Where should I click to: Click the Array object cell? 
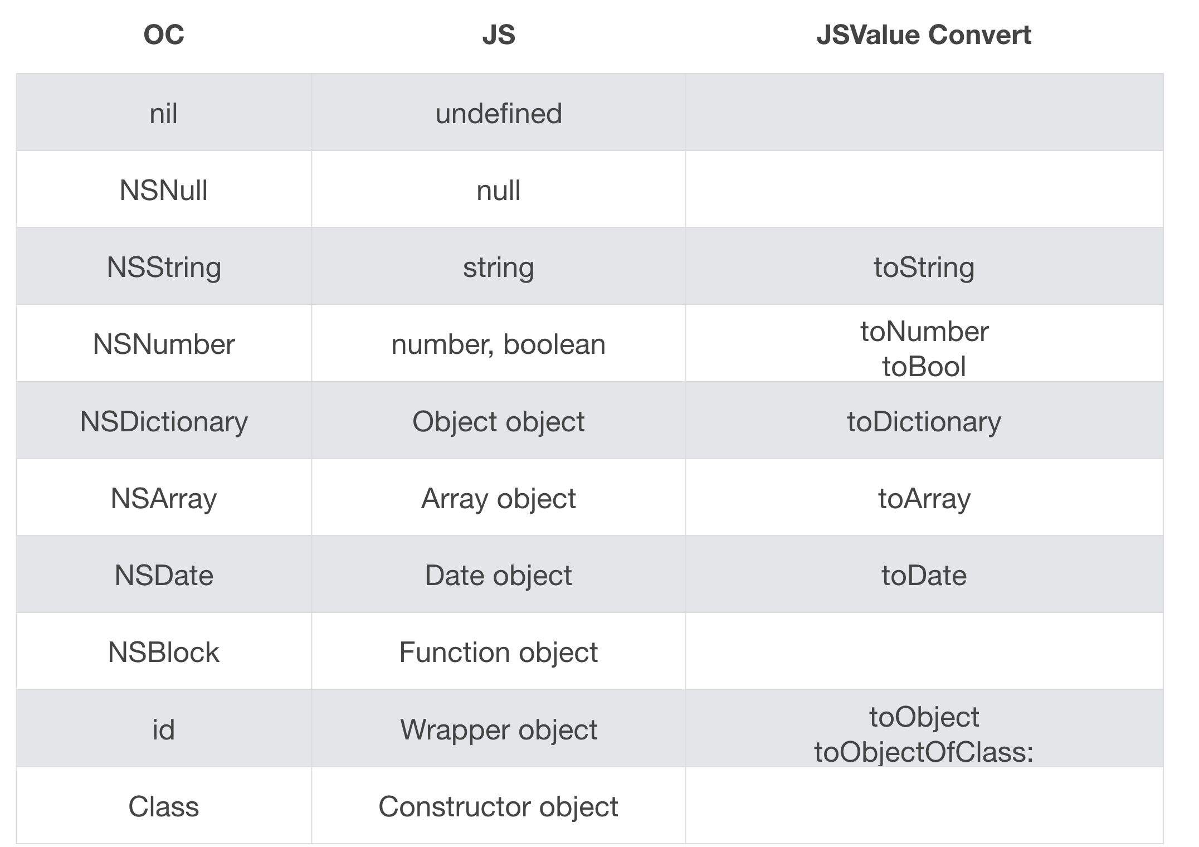click(498, 498)
